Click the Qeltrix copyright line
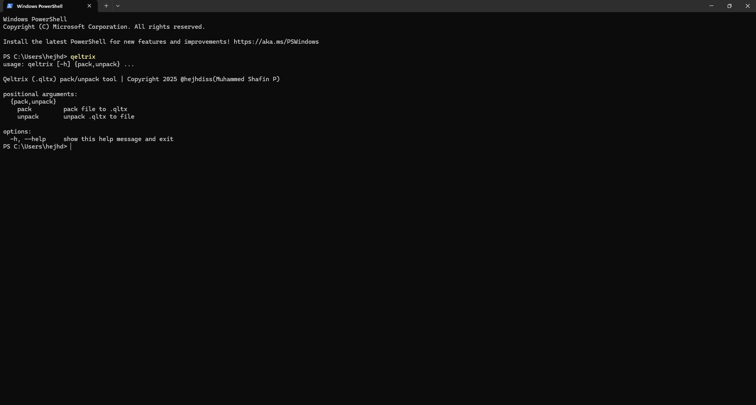Viewport: 756px width, 405px height. [141, 79]
